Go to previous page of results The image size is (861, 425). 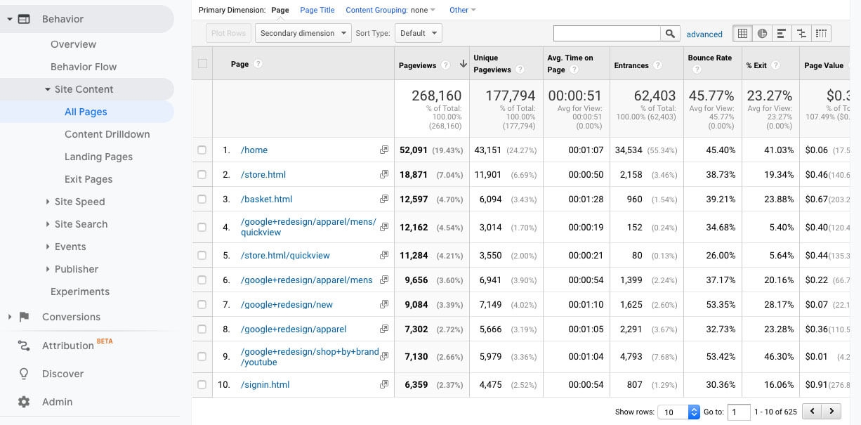(813, 412)
